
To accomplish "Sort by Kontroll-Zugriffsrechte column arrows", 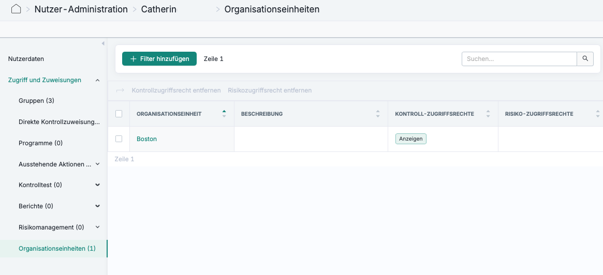I will pyautogui.click(x=488, y=114).
